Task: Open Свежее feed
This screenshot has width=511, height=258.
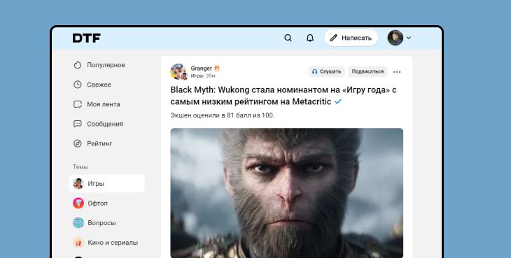Action: pos(92,85)
